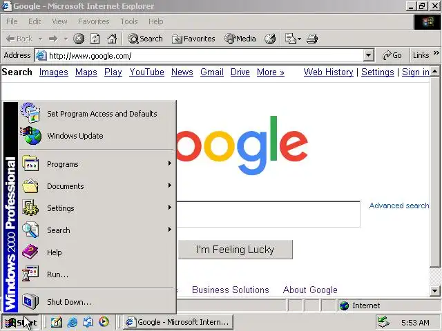Refresh the page with the Refresh icon

[x=95, y=39]
